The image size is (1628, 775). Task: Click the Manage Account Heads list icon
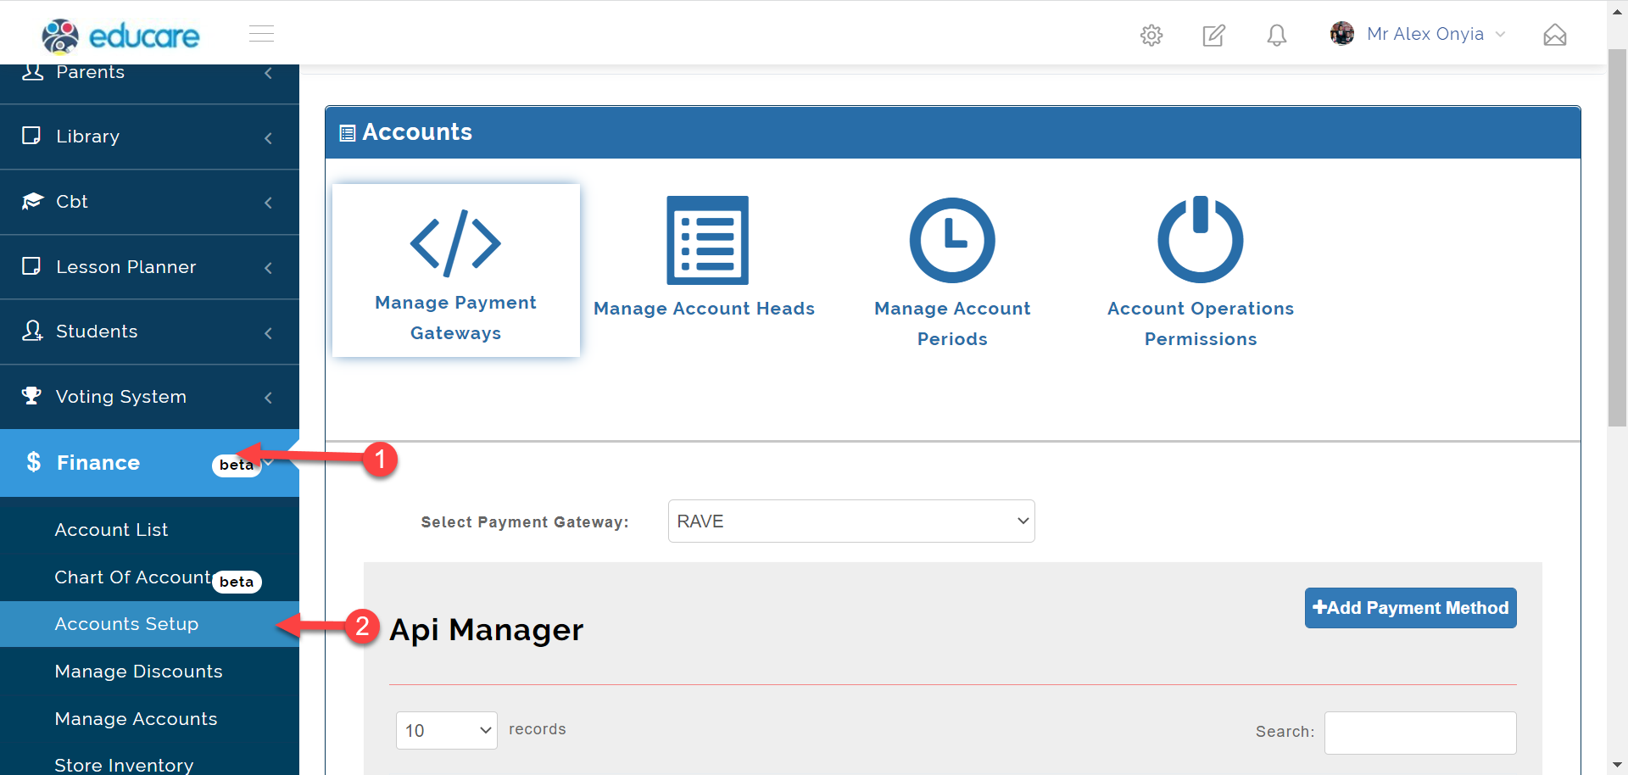707,240
